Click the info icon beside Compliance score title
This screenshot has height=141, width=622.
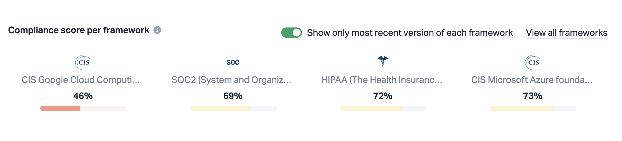tap(157, 30)
